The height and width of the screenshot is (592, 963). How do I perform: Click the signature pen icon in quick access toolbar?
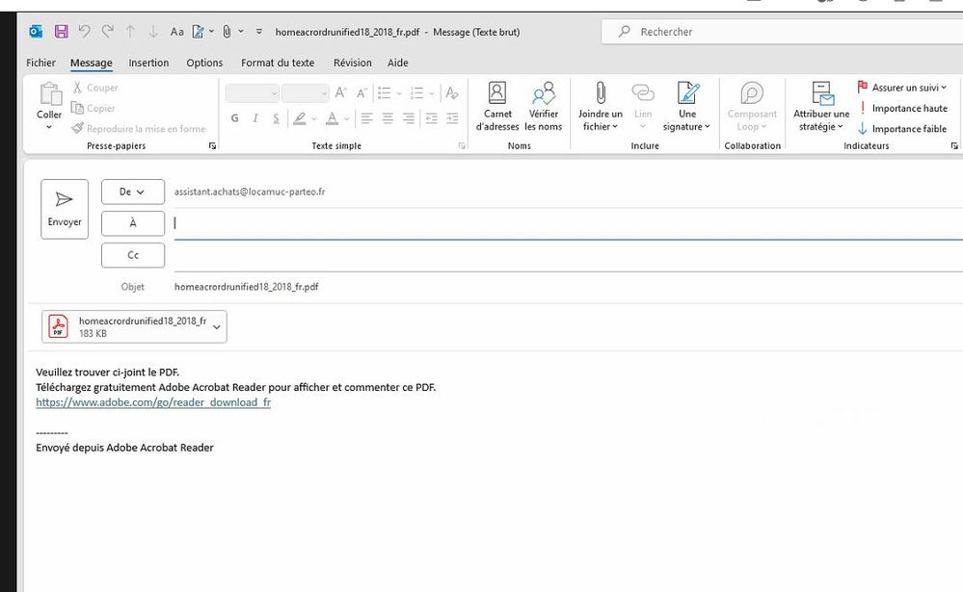[199, 32]
